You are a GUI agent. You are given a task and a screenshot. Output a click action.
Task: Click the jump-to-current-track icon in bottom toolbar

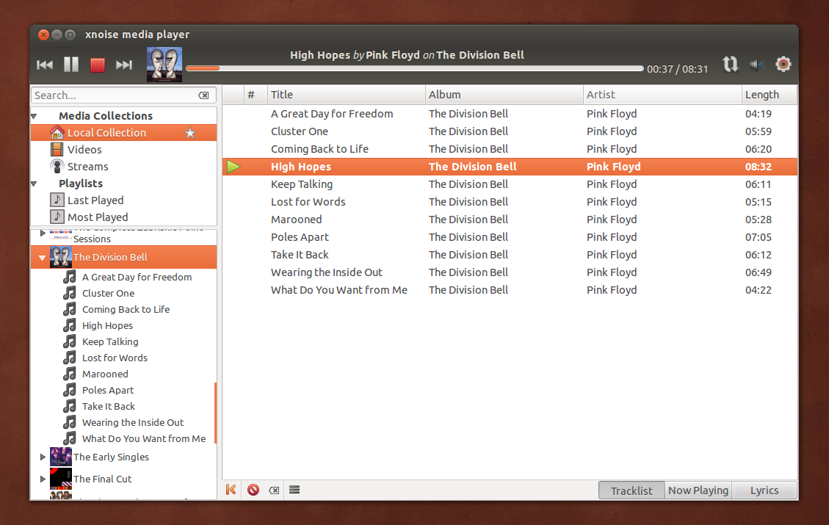point(231,489)
